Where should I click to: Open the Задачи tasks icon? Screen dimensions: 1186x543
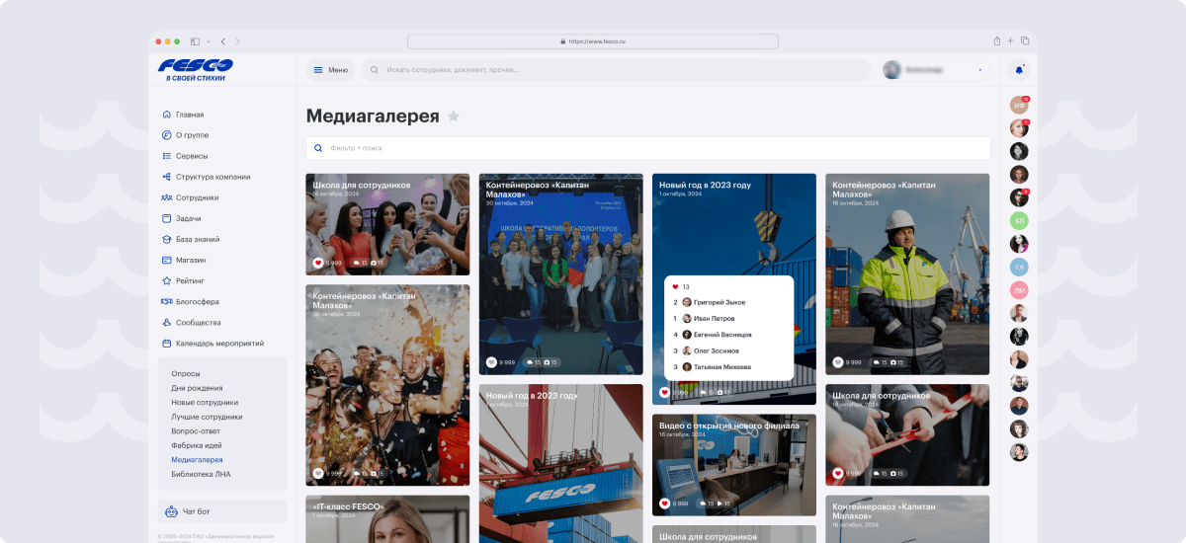tap(166, 218)
